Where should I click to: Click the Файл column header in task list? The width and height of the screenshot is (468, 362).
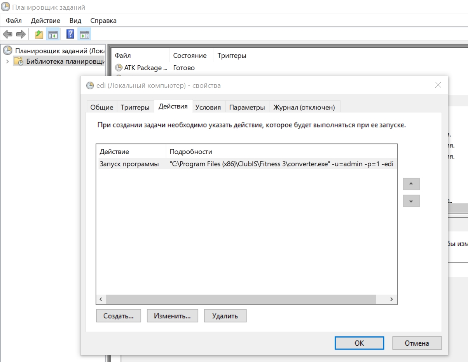(140, 56)
